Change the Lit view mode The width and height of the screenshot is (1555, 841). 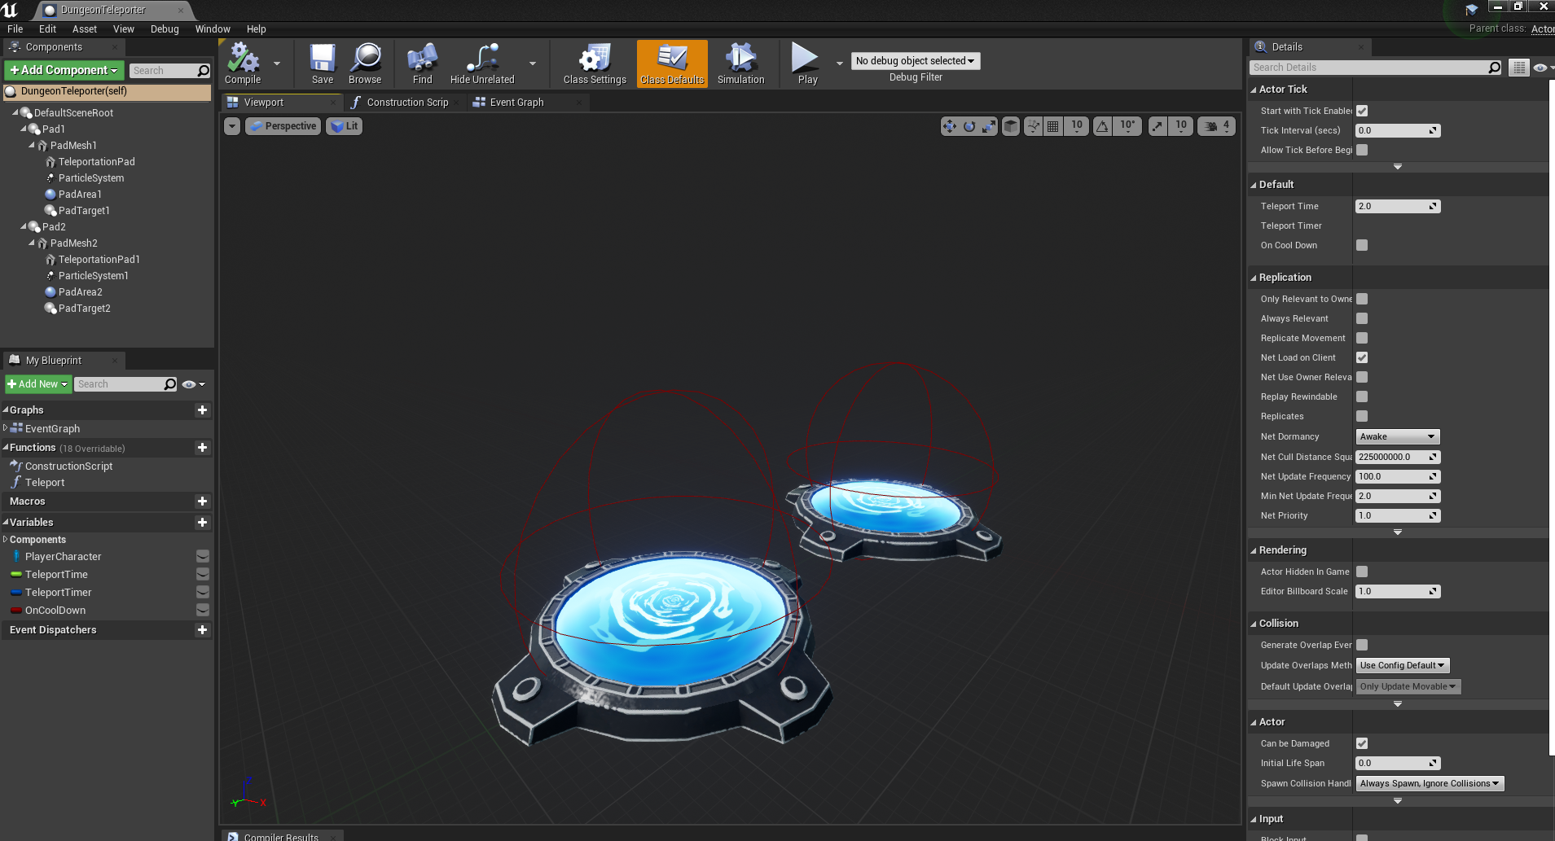[345, 126]
